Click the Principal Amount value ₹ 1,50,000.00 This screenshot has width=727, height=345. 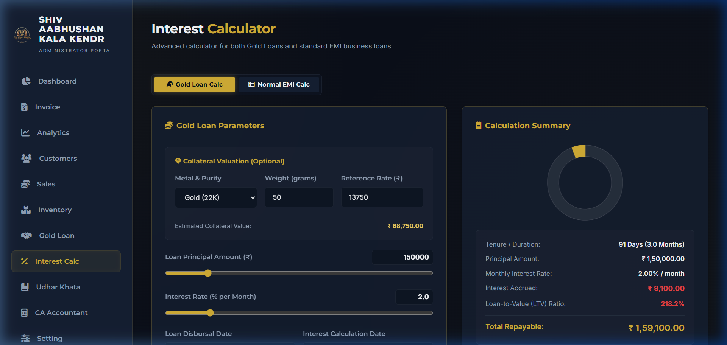coord(663,259)
